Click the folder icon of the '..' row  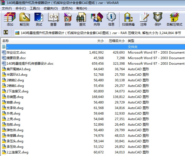tap(4, 47)
